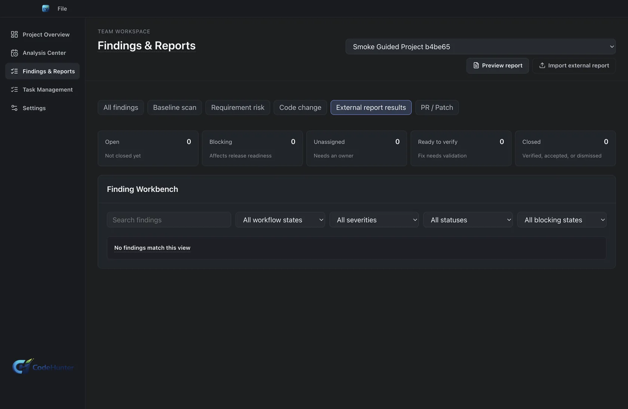Click 'Fix needs validation' text
Image resolution: width=628 pixels, height=409 pixels.
coord(442,156)
